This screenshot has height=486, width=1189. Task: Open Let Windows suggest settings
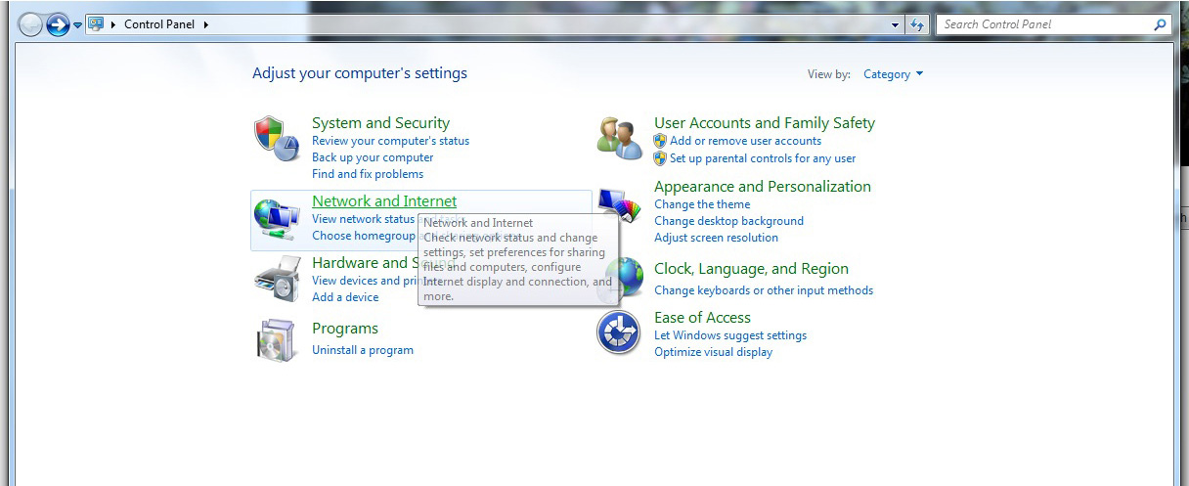click(x=730, y=335)
